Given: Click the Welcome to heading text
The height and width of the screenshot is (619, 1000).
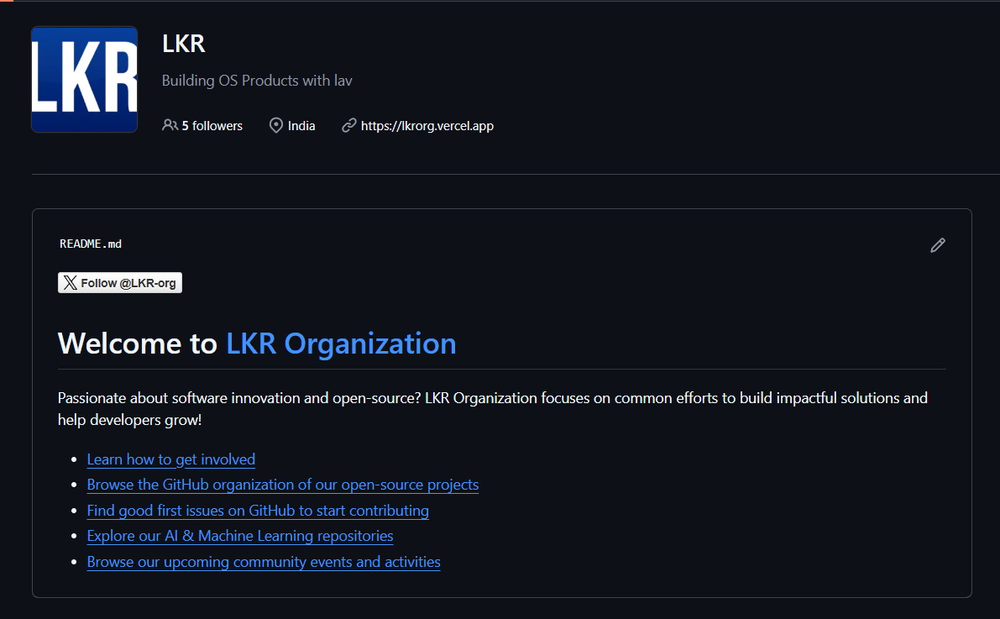Looking at the screenshot, I should pos(137,344).
